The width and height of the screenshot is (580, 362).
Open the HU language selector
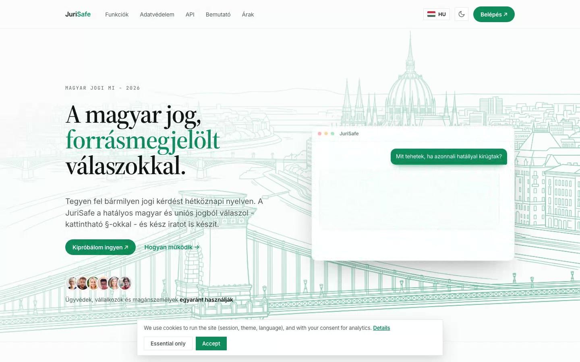click(437, 14)
